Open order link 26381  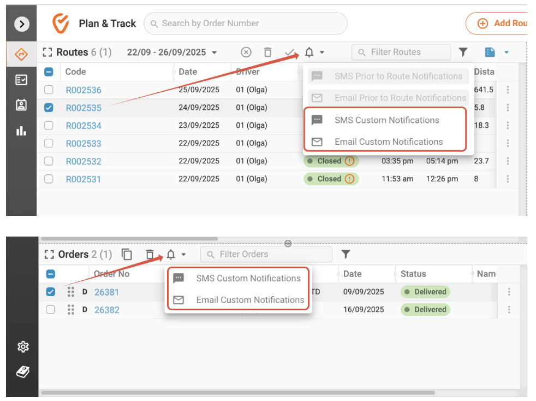(106, 292)
